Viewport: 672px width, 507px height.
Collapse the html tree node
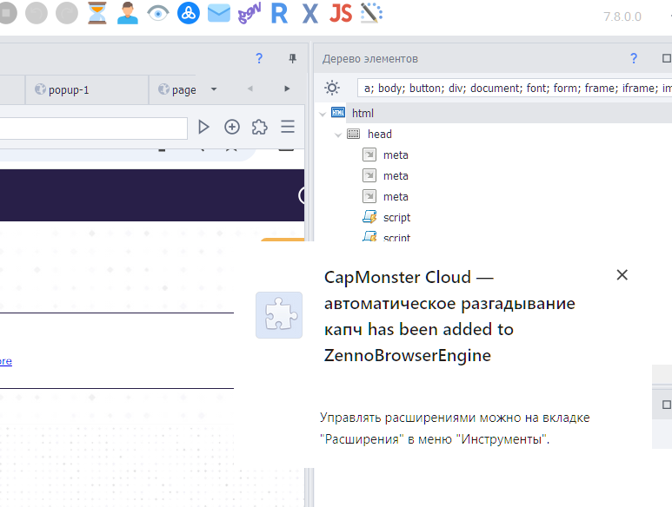(323, 114)
